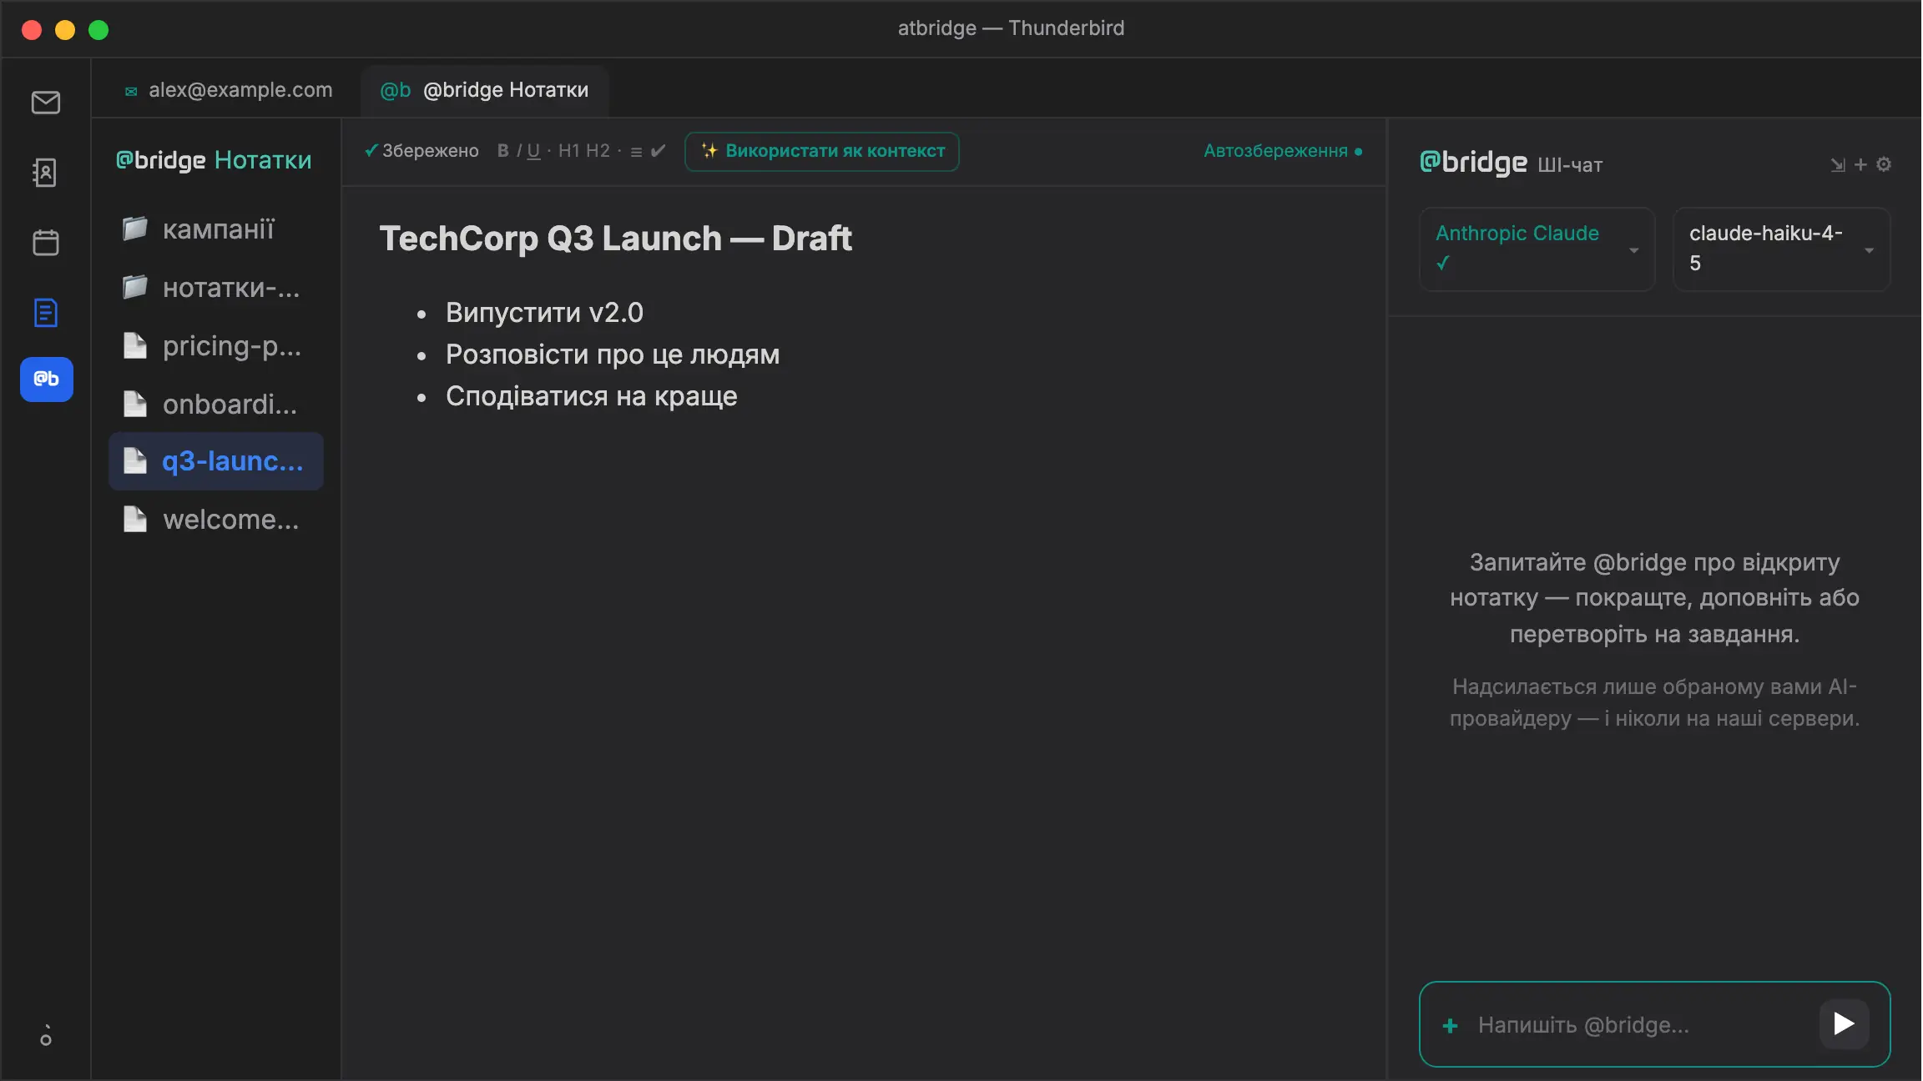Apply Underline formatting in note toolbar
The width and height of the screenshot is (1923, 1081).
click(x=533, y=151)
